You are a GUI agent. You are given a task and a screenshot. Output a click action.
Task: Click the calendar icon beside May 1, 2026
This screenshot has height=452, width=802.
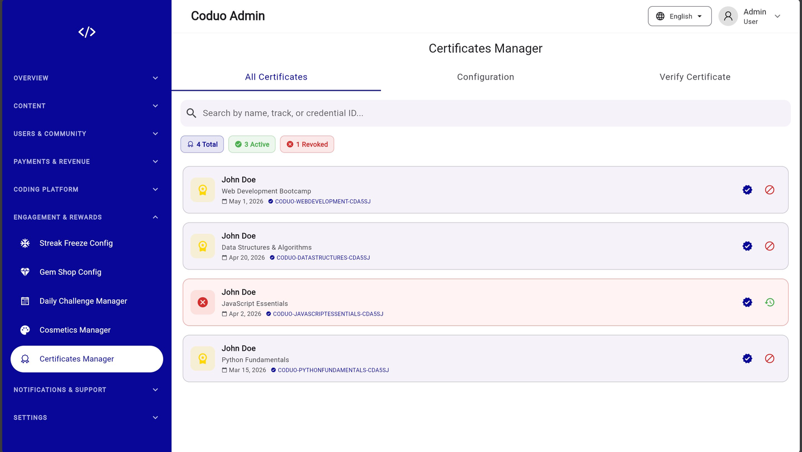coord(224,202)
